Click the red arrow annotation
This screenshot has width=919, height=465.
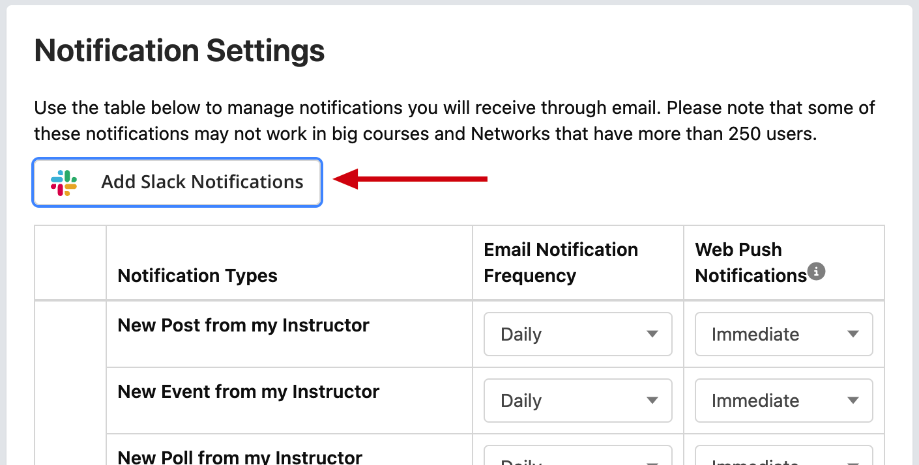click(410, 178)
